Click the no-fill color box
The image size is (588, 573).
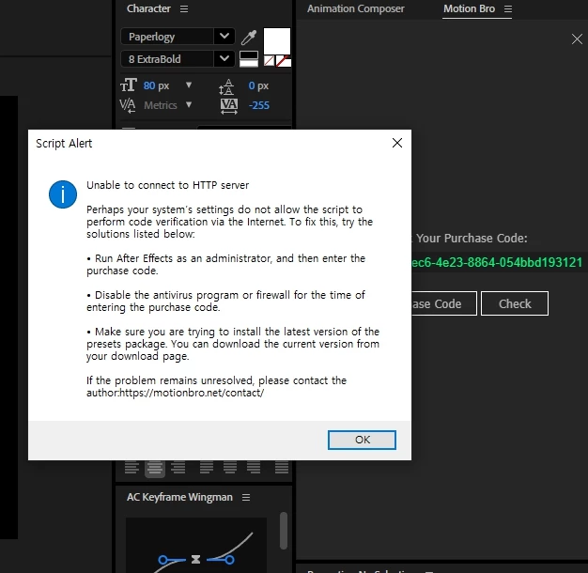[269, 61]
